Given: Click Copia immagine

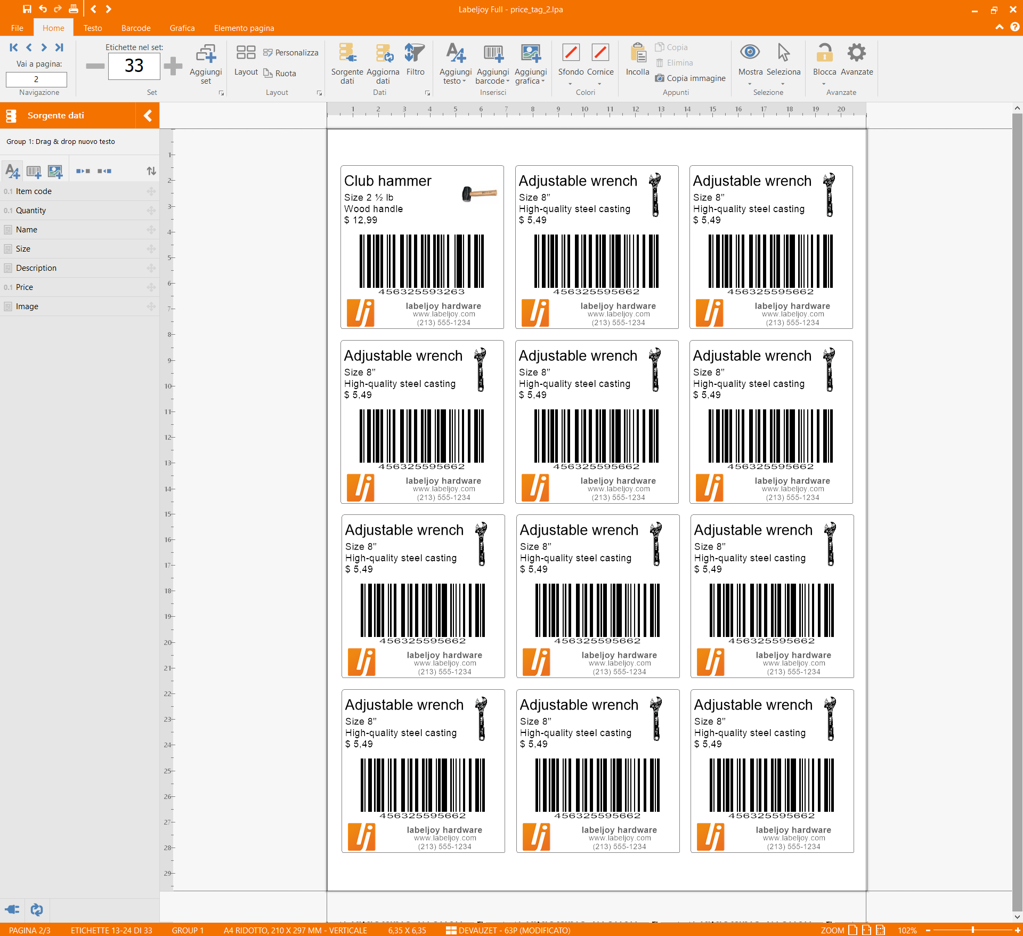Looking at the screenshot, I should [x=690, y=78].
